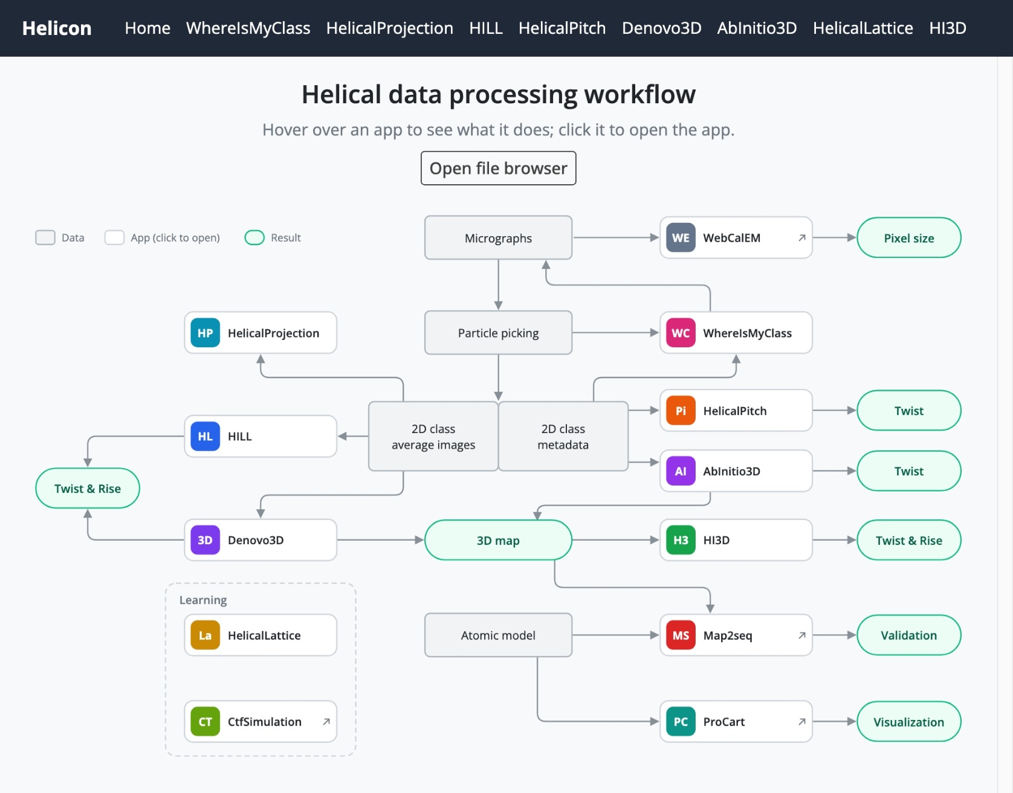The height and width of the screenshot is (793, 1013).
Task: Open HelicalLattice from the navigation bar
Action: click(863, 28)
